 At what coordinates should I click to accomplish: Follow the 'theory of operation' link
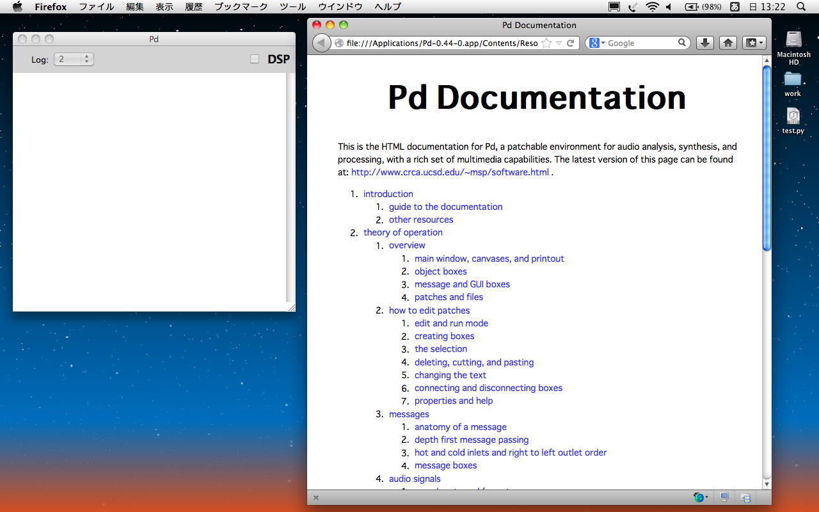403,232
